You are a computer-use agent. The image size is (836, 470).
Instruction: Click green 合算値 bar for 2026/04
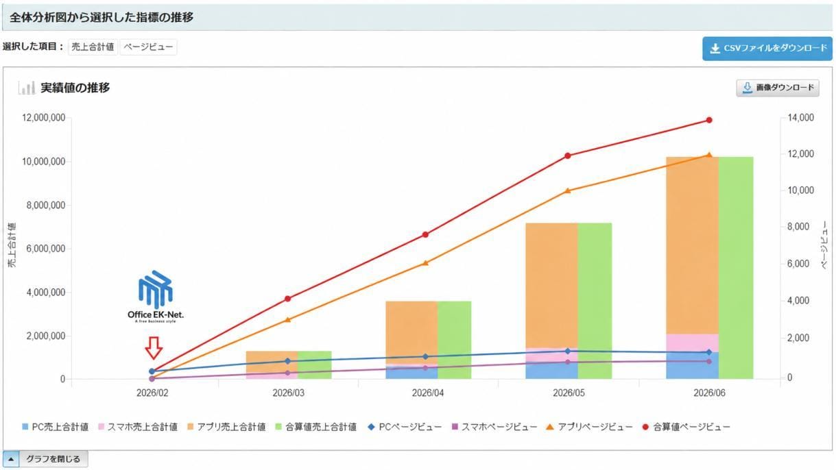(x=455, y=340)
